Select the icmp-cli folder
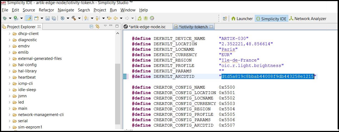Viewport: 339px width, 132px height. [x=25, y=83]
